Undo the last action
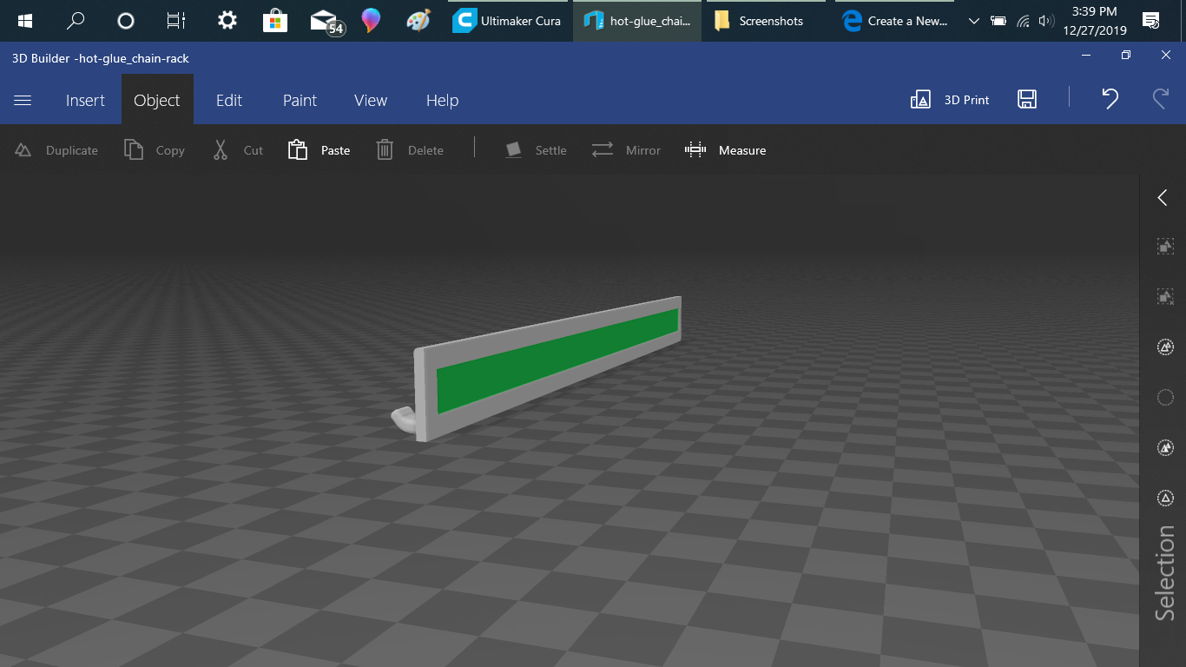Image resolution: width=1186 pixels, height=667 pixels. click(x=1110, y=99)
